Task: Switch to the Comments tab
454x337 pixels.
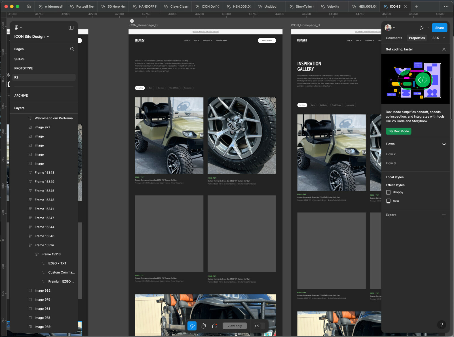Action: [394, 38]
